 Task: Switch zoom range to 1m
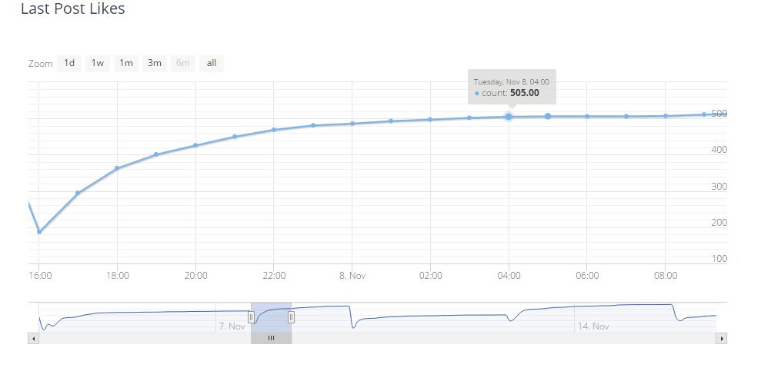[126, 63]
